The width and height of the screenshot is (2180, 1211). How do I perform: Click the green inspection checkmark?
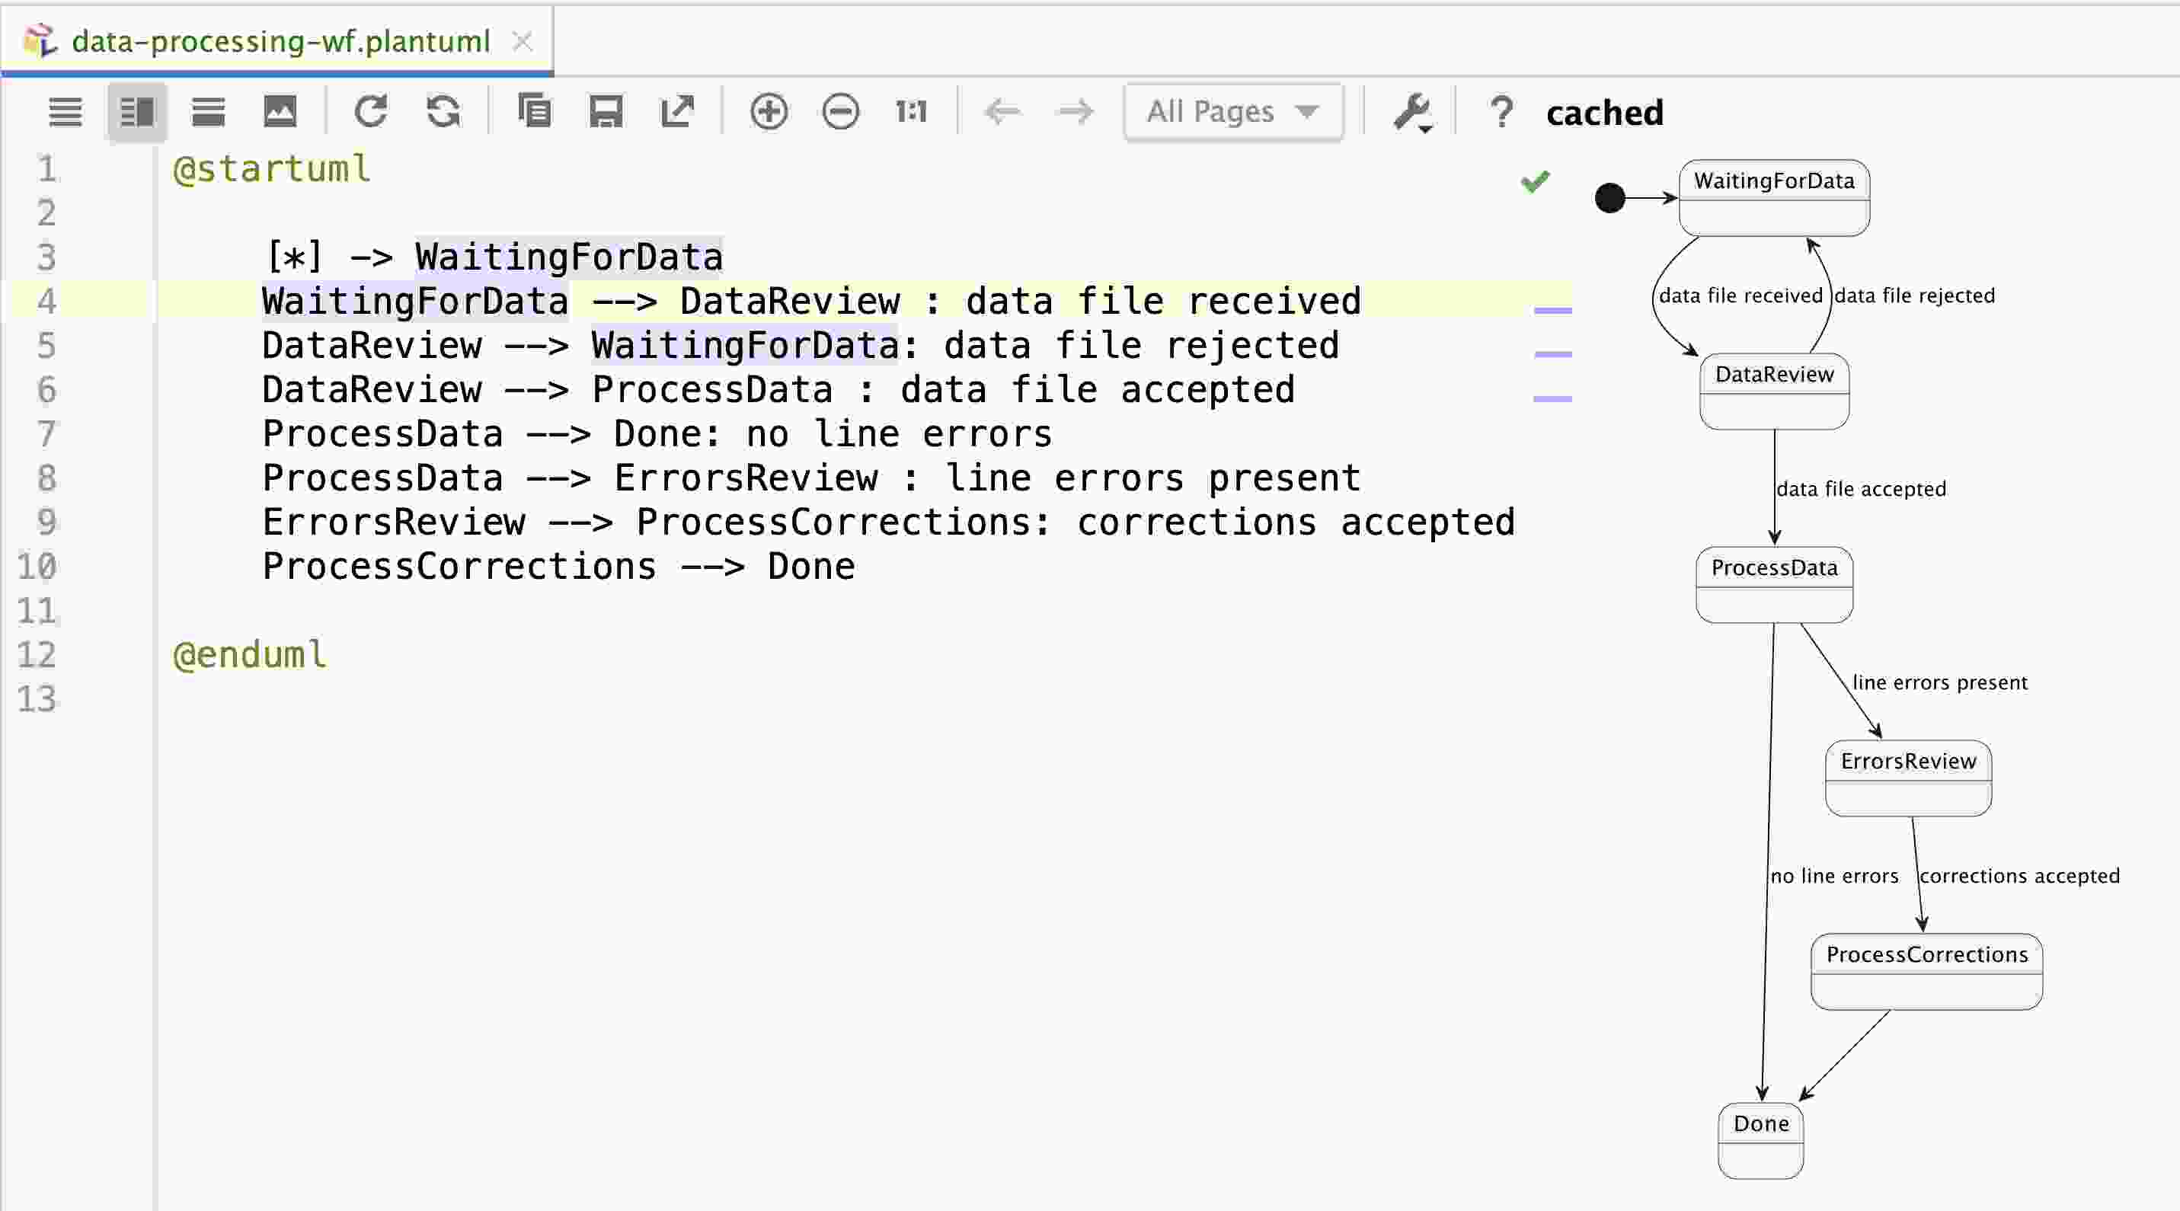pyautogui.click(x=1534, y=181)
